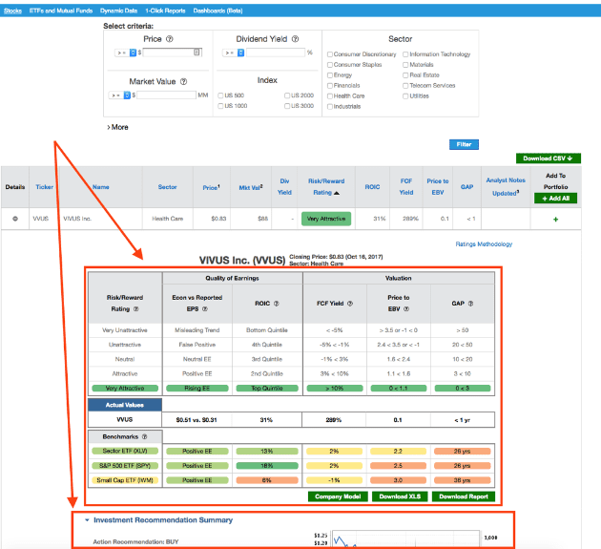The image size is (601, 549).
Task: Open FCF Yield help icon in the VVUS panel
Action: (x=350, y=304)
